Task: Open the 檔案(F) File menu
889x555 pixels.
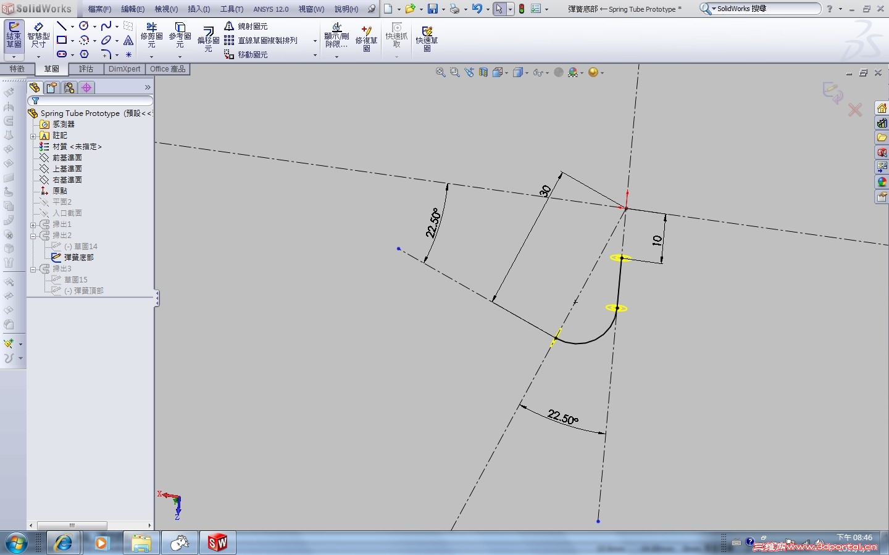Action: 100,9
